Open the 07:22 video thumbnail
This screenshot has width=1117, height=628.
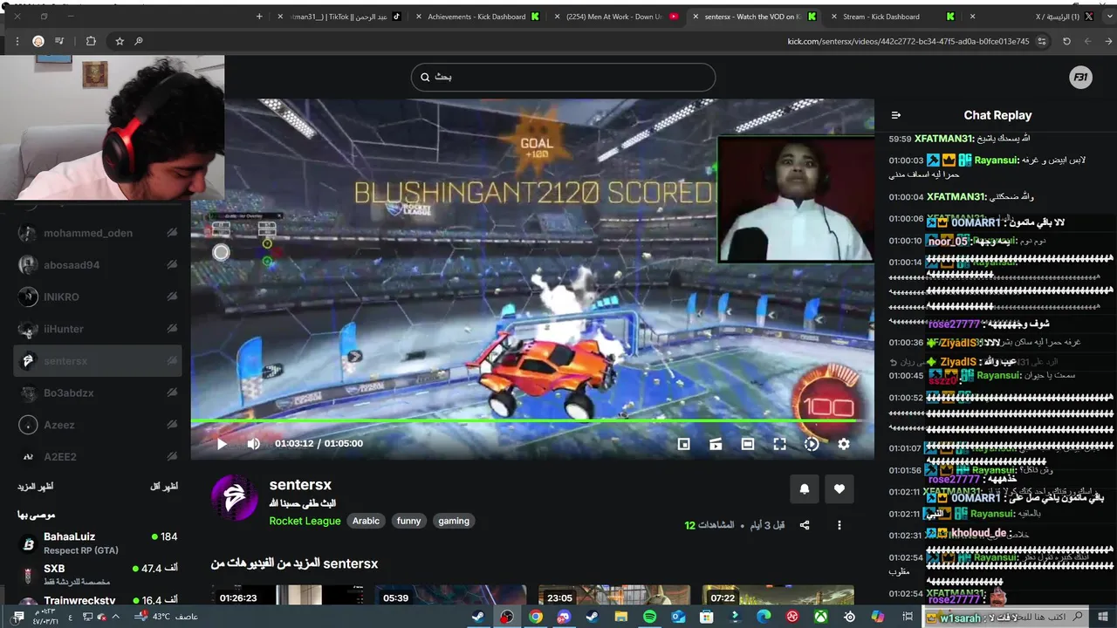778,595
